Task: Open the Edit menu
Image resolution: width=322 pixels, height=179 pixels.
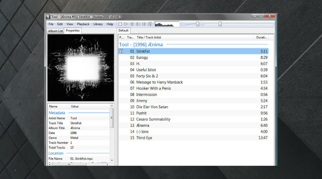Action: pyautogui.click(x=60, y=24)
